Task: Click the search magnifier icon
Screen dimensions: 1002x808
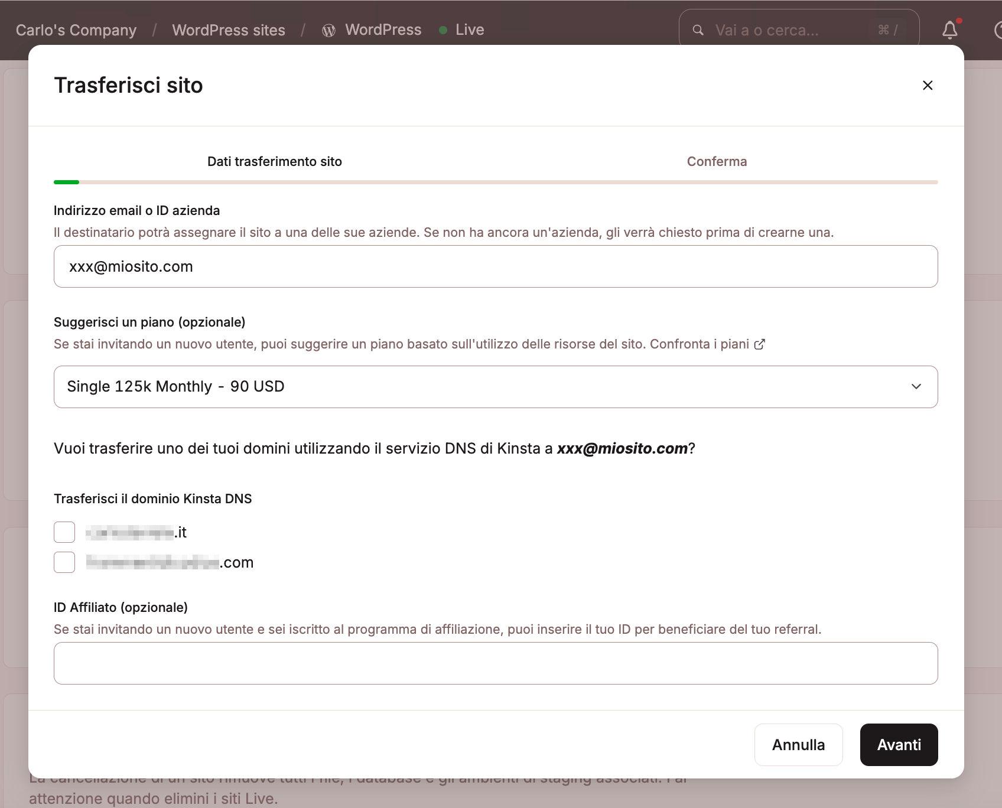Action: pyautogui.click(x=698, y=30)
